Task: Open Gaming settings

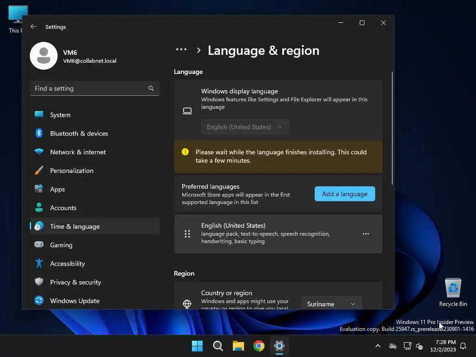Action: pos(95,245)
